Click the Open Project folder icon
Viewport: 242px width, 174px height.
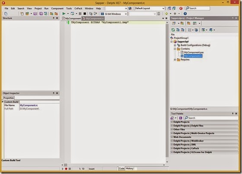[51, 14]
